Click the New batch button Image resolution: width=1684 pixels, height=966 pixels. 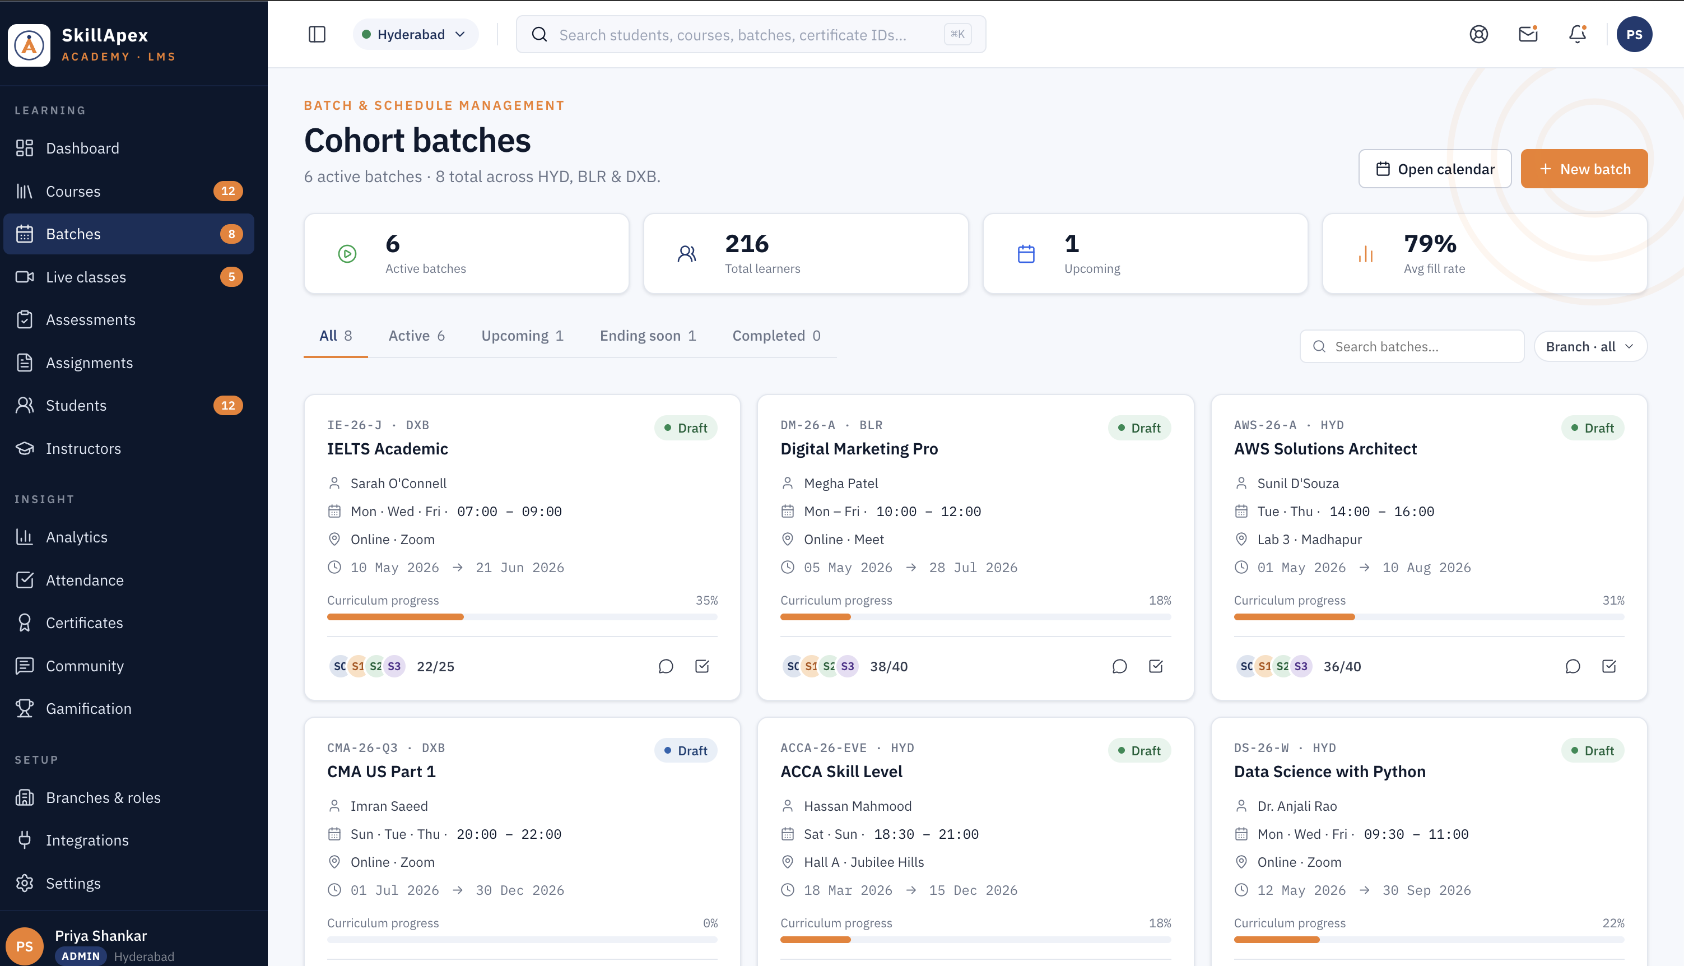1584,169
